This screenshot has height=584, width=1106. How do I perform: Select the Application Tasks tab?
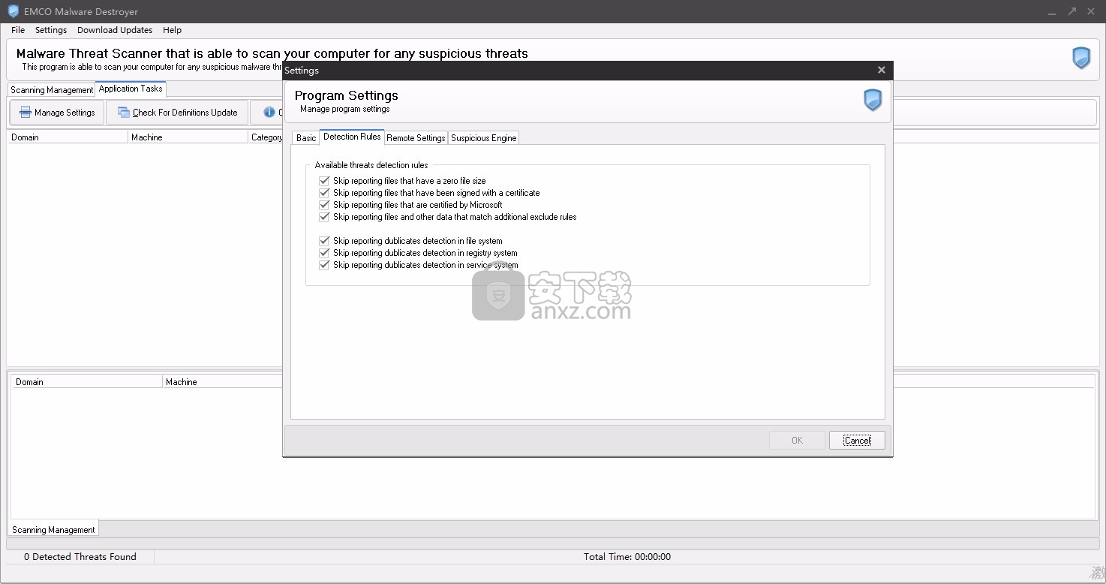(131, 89)
